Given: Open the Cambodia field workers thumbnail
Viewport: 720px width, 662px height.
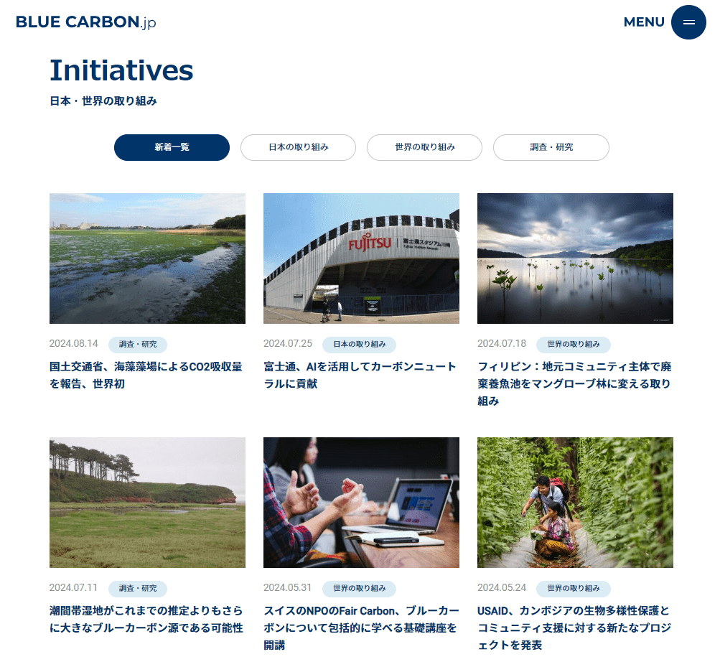Looking at the screenshot, I should click(576, 503).
